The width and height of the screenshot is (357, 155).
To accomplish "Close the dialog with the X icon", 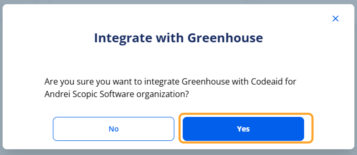I will (x=335, y=19).
